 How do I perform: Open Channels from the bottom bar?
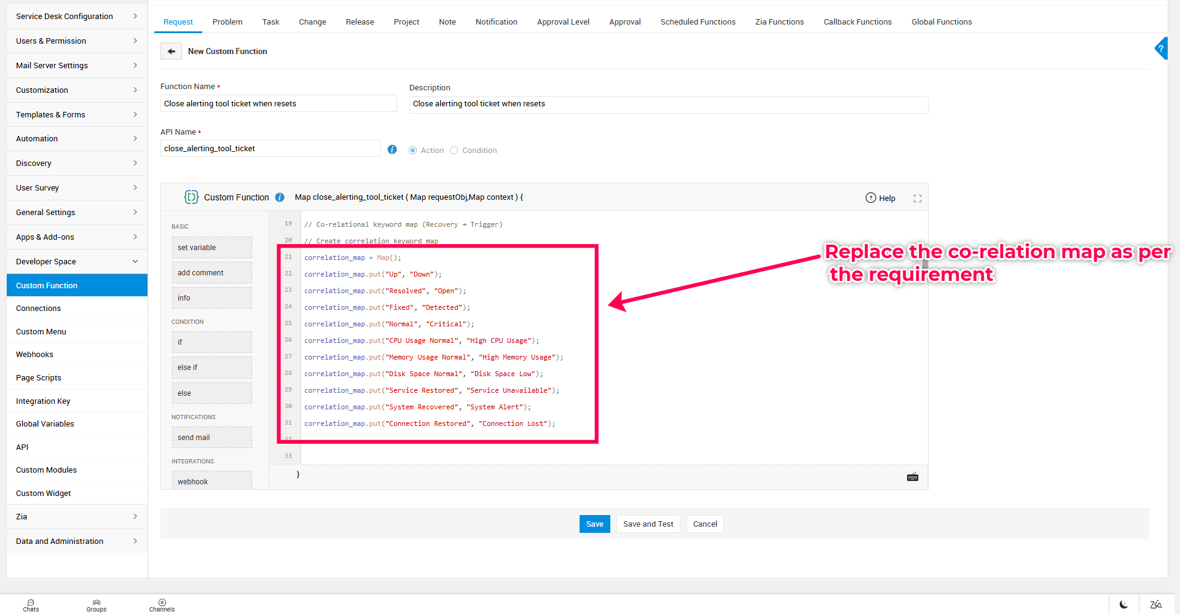pos(162,605)
